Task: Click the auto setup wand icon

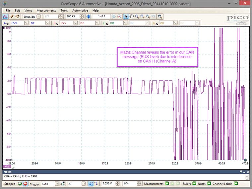Action: coord(12,16)
